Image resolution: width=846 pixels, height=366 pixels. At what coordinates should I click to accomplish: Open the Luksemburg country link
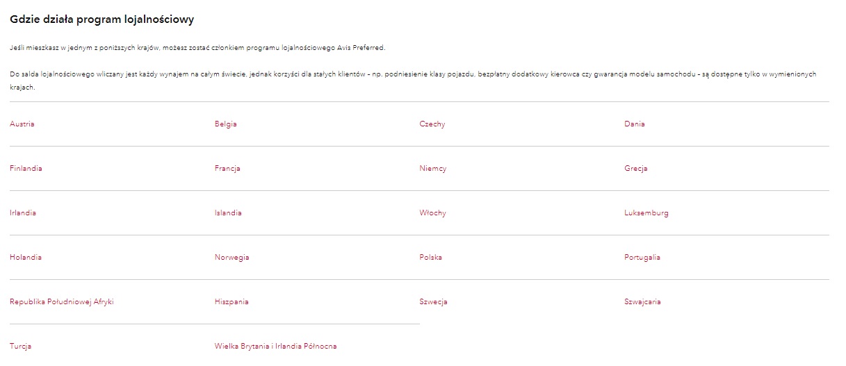[646, 213]
